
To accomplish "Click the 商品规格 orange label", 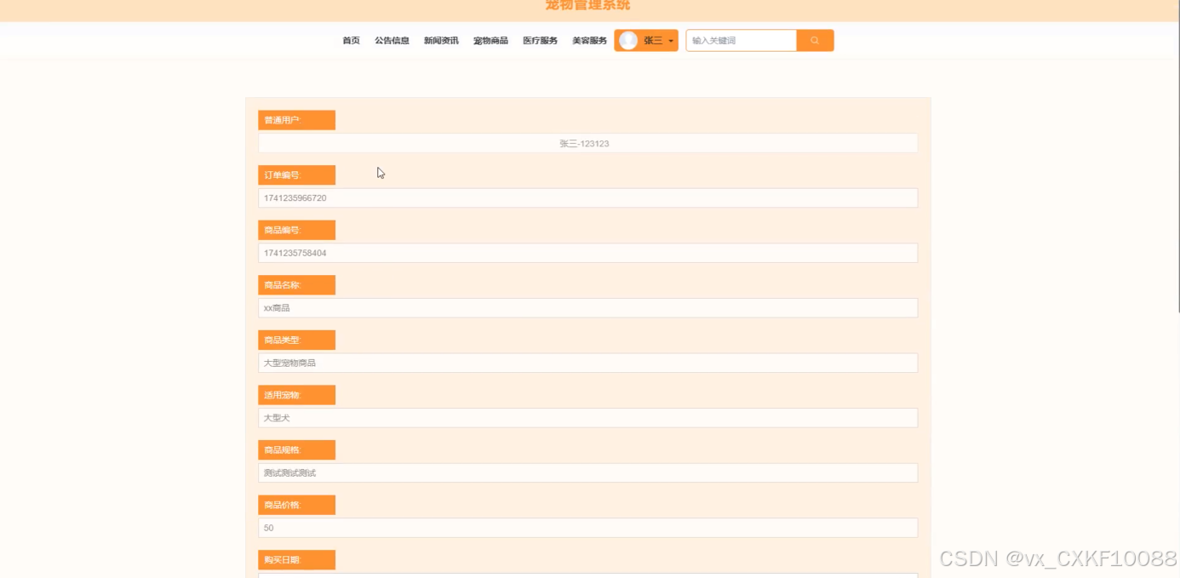I will tap(296, 449).
